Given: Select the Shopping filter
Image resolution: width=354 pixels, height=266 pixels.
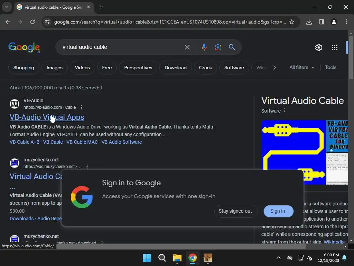Looking at the screenshot, I should [24, 68].
